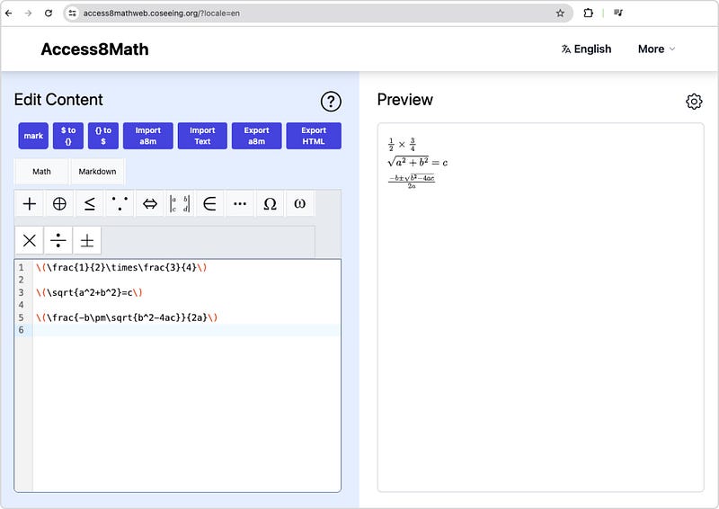Insert the times multiplication symbol
This screenshot has height=509, width=719.
pyautogui.click(x=30, y=240)
